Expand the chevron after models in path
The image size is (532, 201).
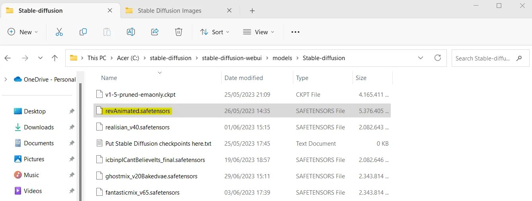(x=297, y=58)
